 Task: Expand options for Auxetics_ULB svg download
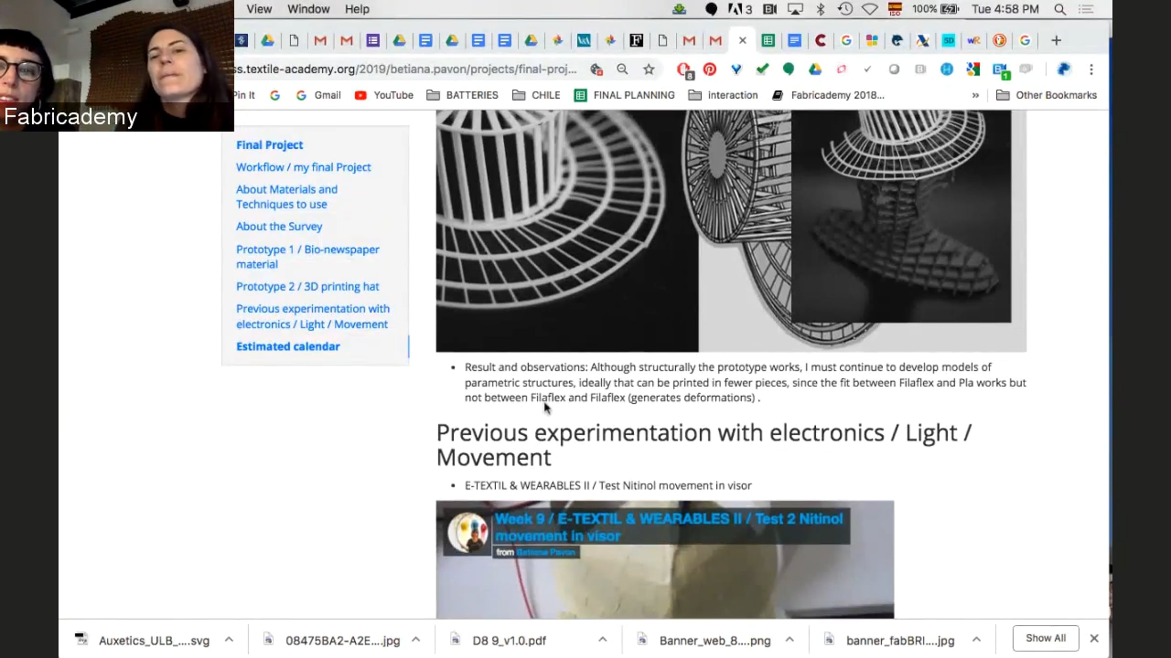229,639
